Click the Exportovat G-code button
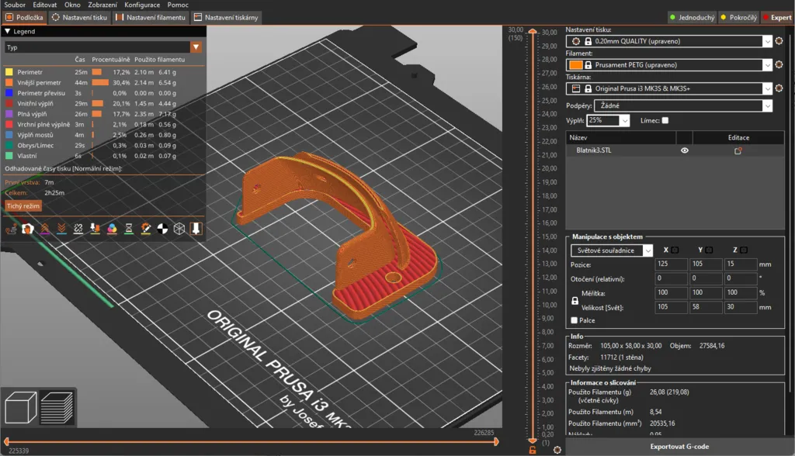 (x=679, y=447)
